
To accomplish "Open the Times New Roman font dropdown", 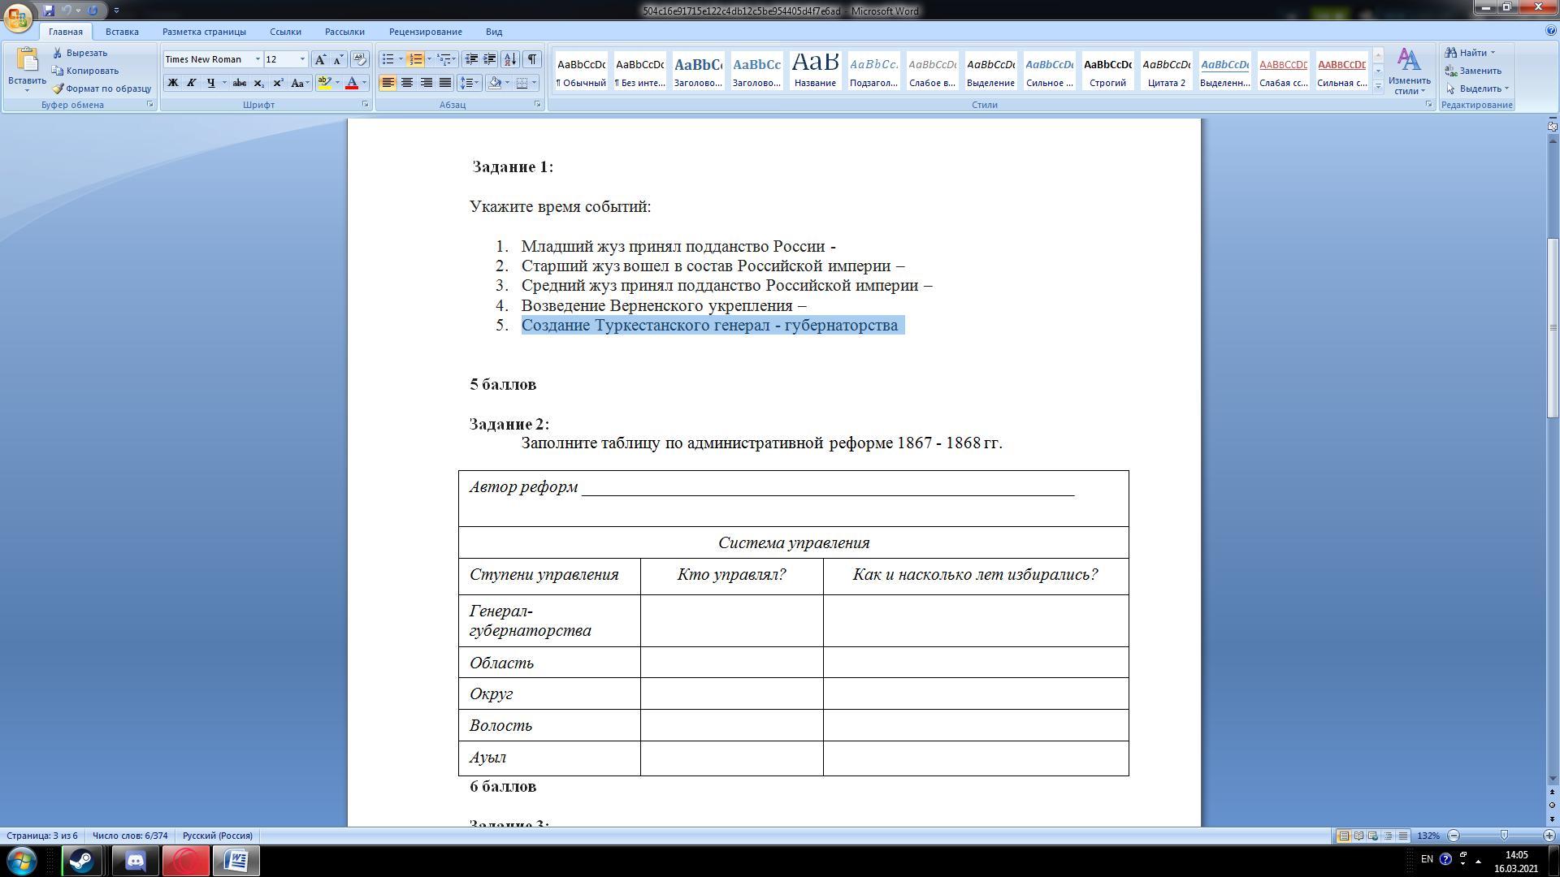I will [x=258, y=59].
